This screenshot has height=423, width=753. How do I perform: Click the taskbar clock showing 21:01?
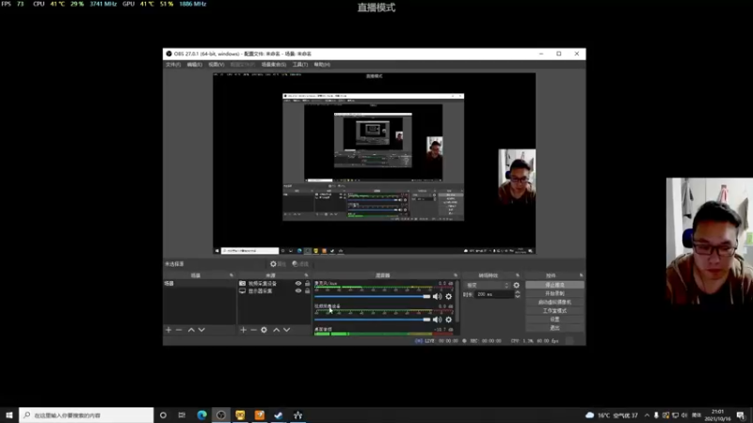(718, 415)
